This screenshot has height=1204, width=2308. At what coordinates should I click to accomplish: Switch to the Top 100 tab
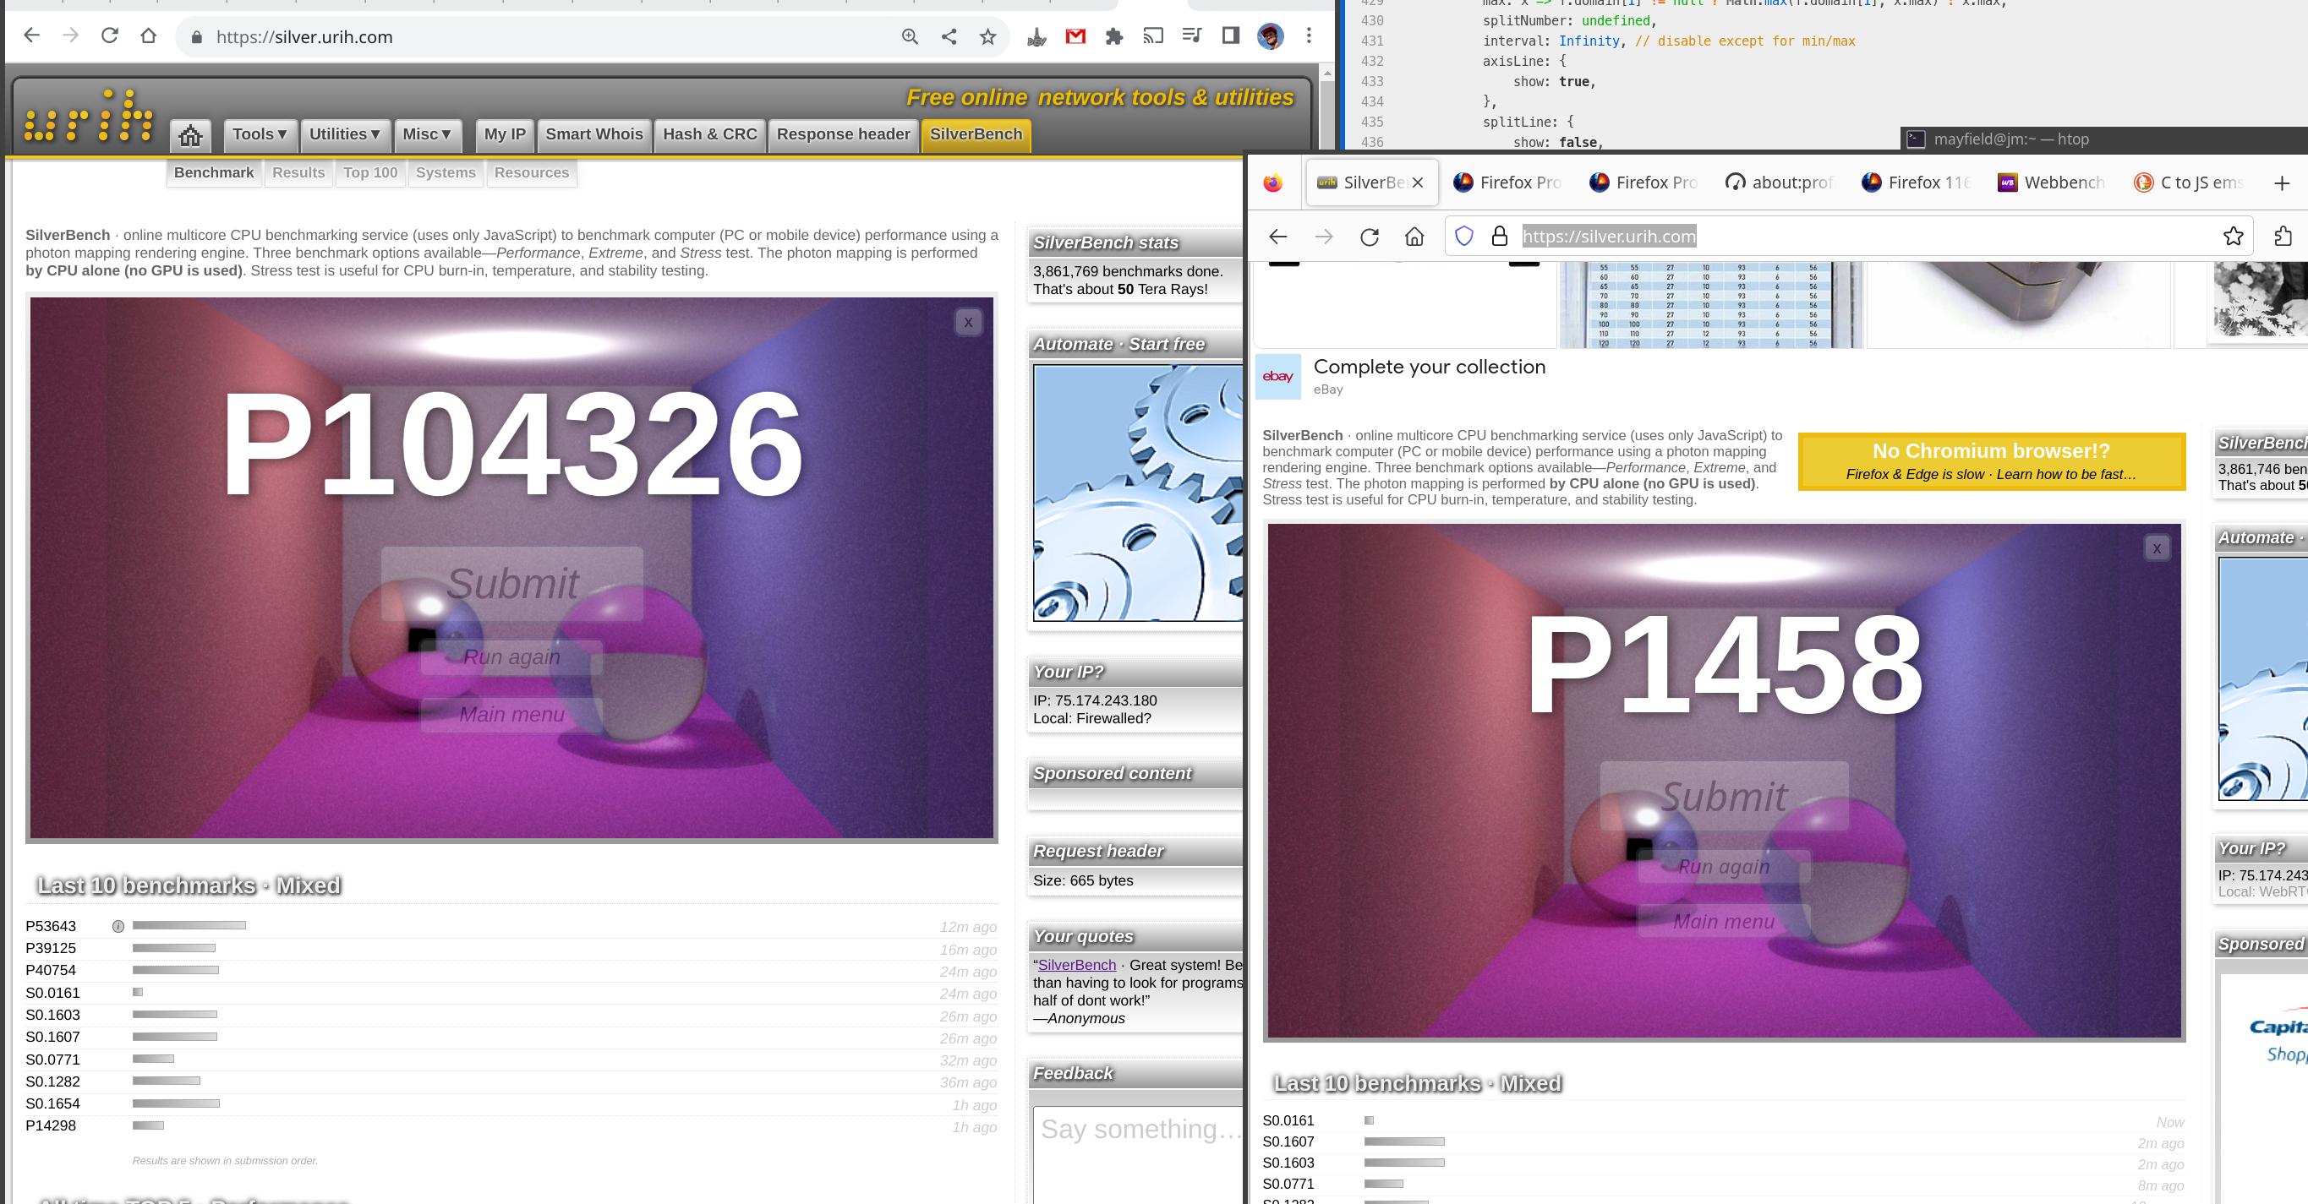point(370,172)
